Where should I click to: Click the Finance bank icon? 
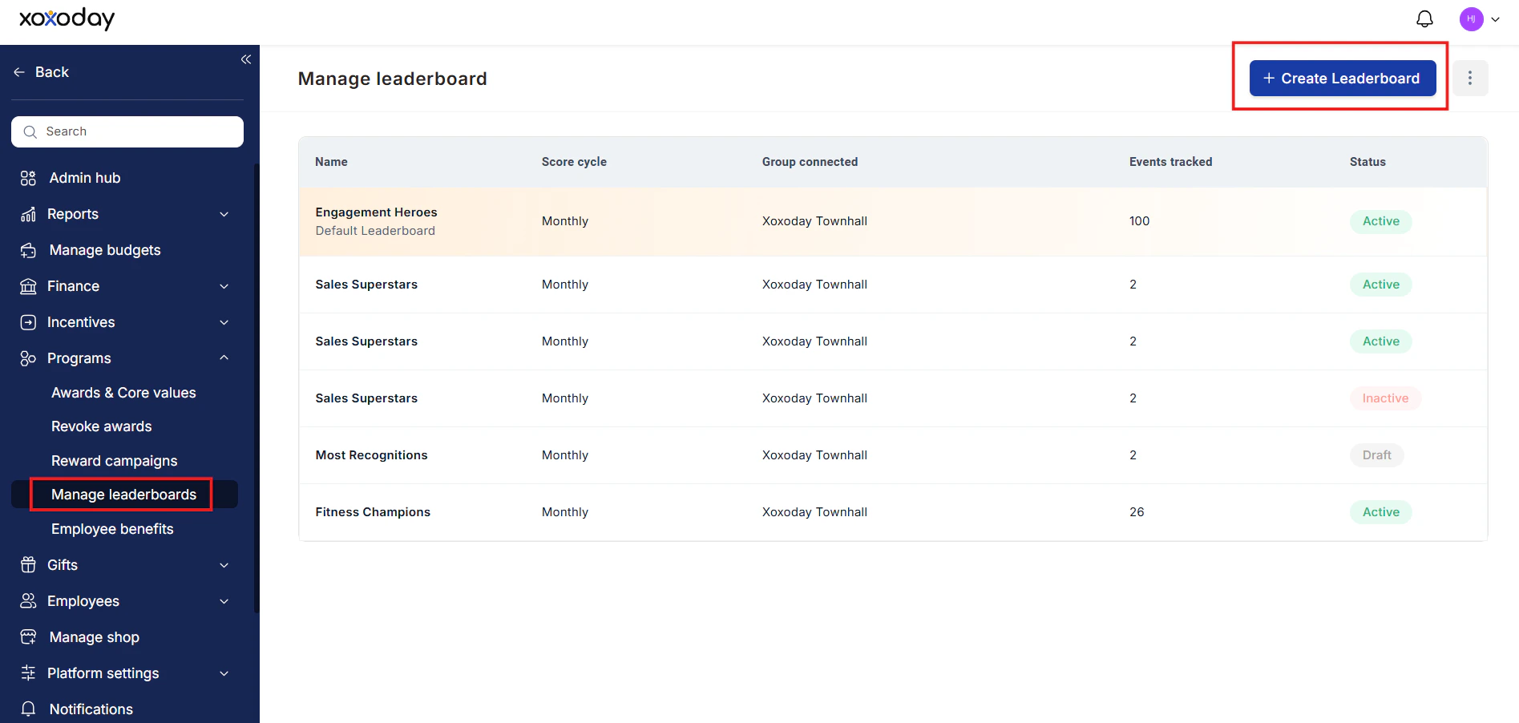(x=28, y=286)
